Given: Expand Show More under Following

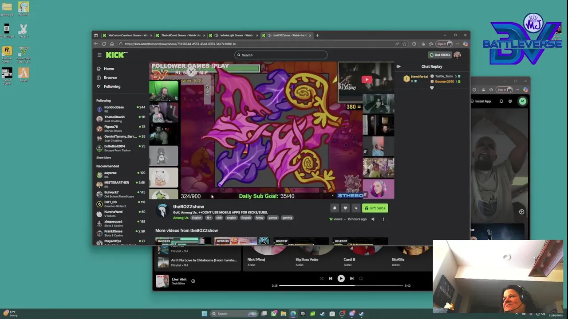Looking at the screenshot, I should click(x=104, y=158).
